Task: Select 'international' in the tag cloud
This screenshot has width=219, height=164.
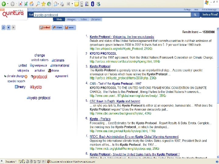Action: pos(61,66)
